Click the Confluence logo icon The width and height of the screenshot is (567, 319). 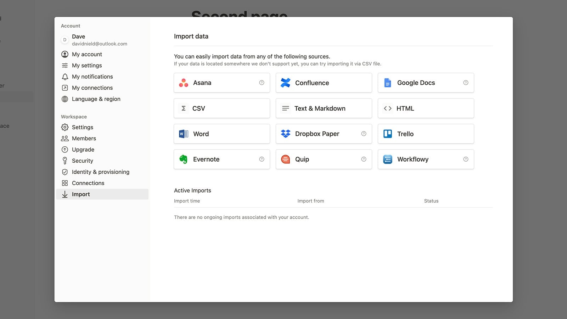point(286,83)
